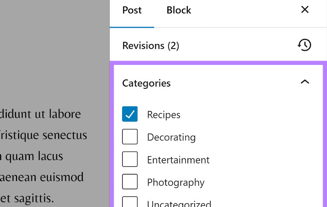Switch to the Block tab
The height and width of the screenshot is (207, 327).
click(x=179, y=10)
